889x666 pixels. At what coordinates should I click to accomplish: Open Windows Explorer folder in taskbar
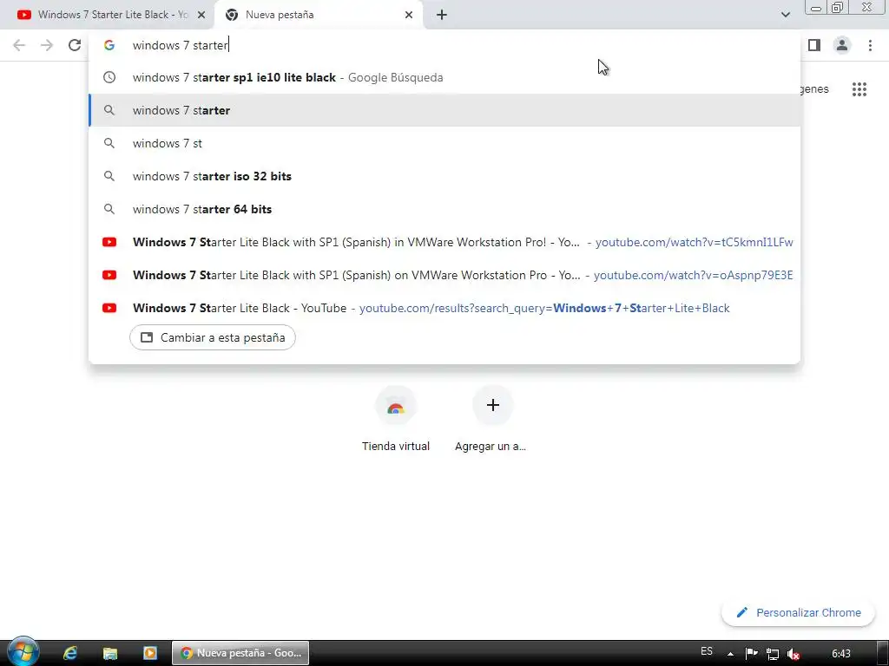pos(110,653)
